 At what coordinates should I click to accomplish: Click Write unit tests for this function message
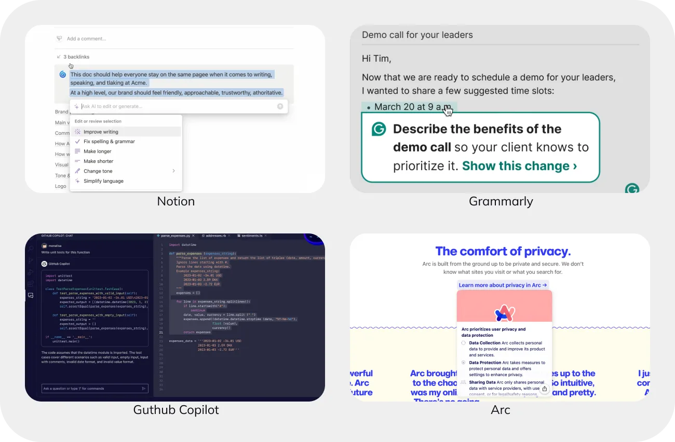tap(65, 252)
